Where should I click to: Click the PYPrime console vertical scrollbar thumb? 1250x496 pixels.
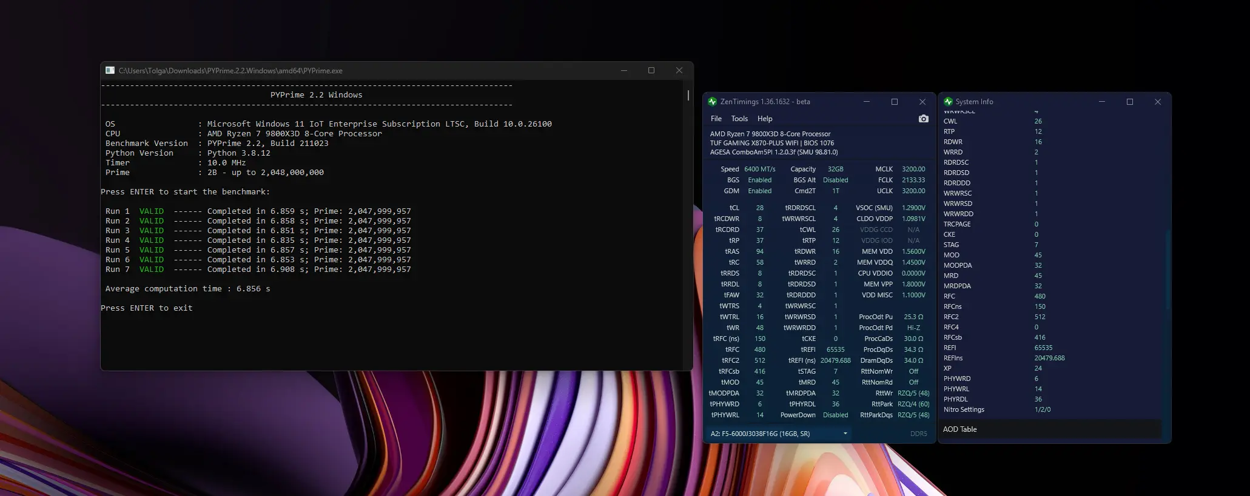(688, 95)
